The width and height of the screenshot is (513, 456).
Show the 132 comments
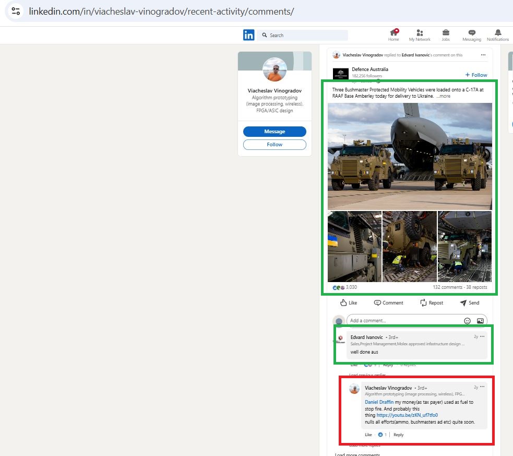pos(447,287)
